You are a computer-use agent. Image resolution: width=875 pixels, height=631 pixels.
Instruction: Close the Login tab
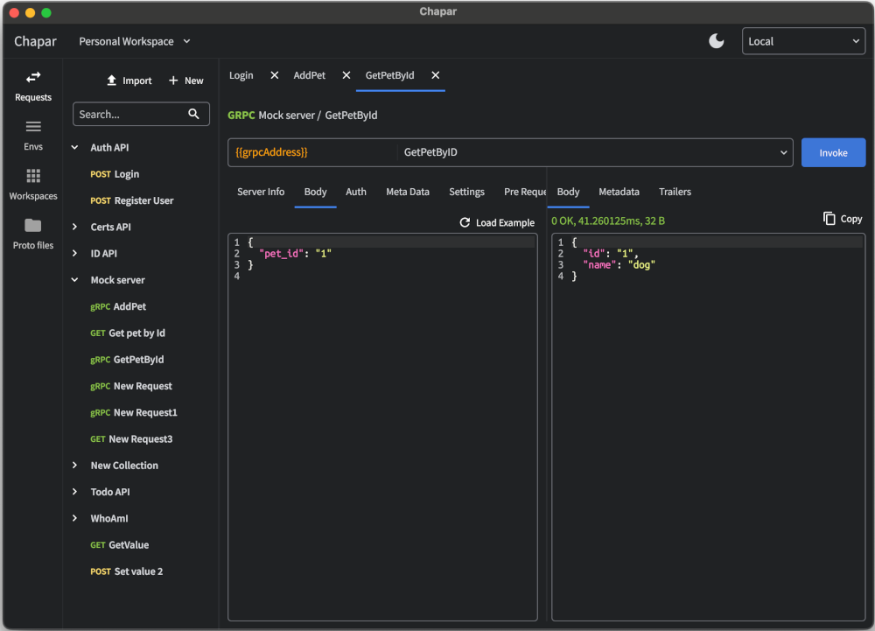coord(275,74)
